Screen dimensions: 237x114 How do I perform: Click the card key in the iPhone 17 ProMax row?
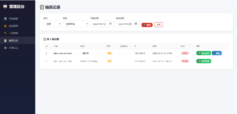[63, 61]
